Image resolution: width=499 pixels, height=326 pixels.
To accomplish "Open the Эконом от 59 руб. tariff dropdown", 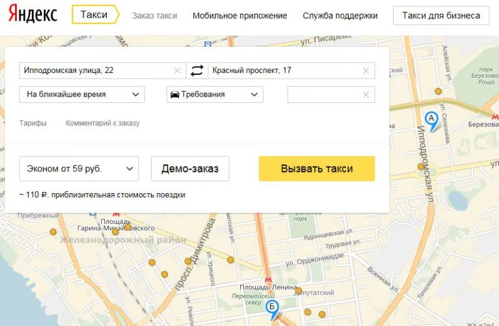I will click(x=79, y=168).
